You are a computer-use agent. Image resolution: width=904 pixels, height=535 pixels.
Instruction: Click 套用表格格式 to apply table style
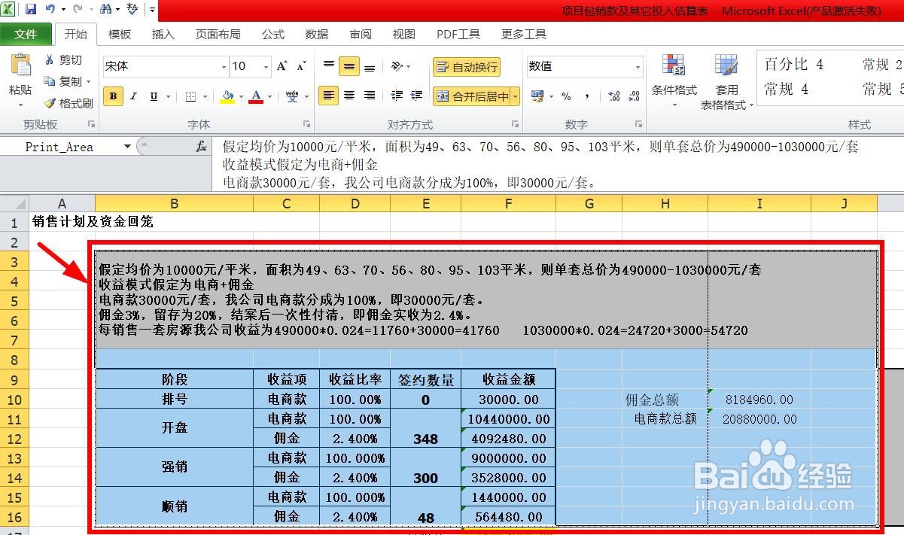[725, 79]
